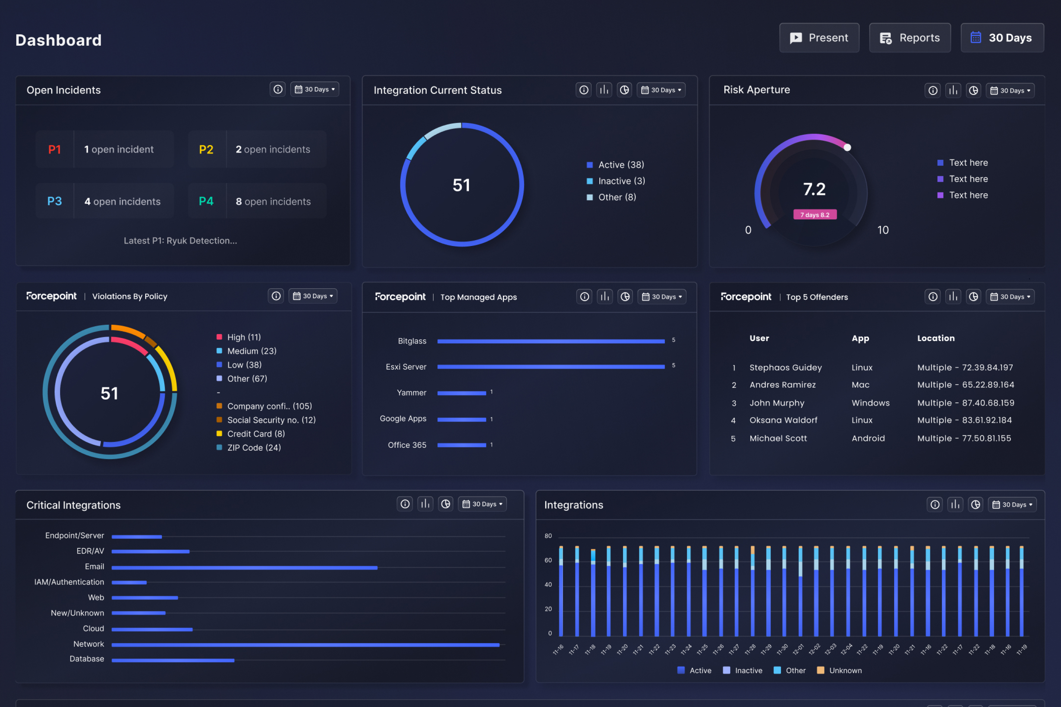The width and height of the screenshot is (1061, 707).
Task: Open the 30 Days dropdown in Open Incidents
Action: (314, 89)
